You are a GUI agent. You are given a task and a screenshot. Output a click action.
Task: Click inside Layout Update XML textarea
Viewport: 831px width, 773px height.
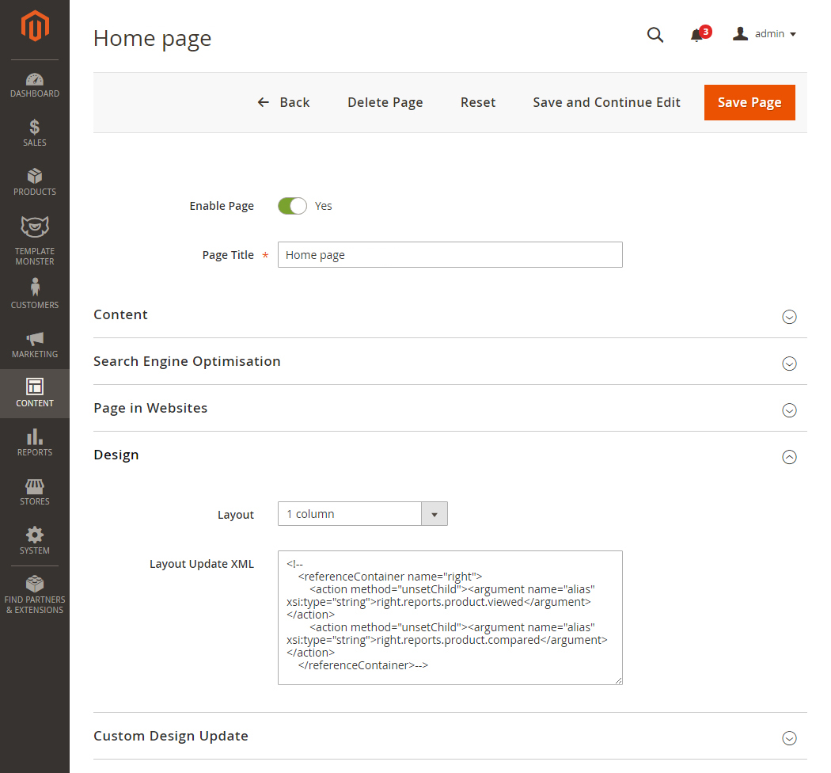coord(450,618)
